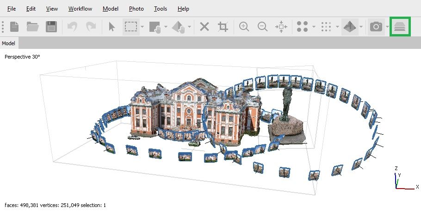Image resolution: width=421 pixels, height=213 pixels.
Task: Select the Navigation arrow pointer tool
Action: pos(111,27)
